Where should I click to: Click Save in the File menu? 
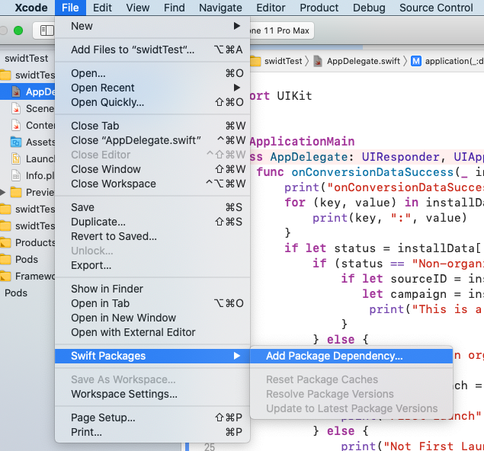click(x=152, y=207)
